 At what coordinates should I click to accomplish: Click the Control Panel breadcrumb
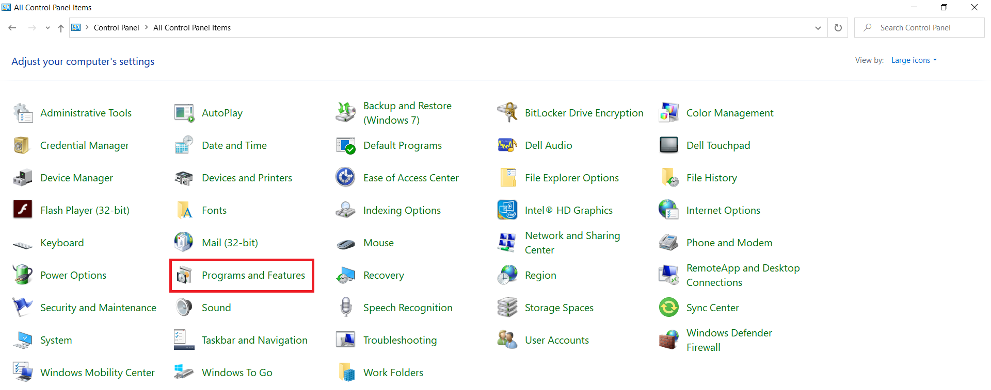(116, 28)
